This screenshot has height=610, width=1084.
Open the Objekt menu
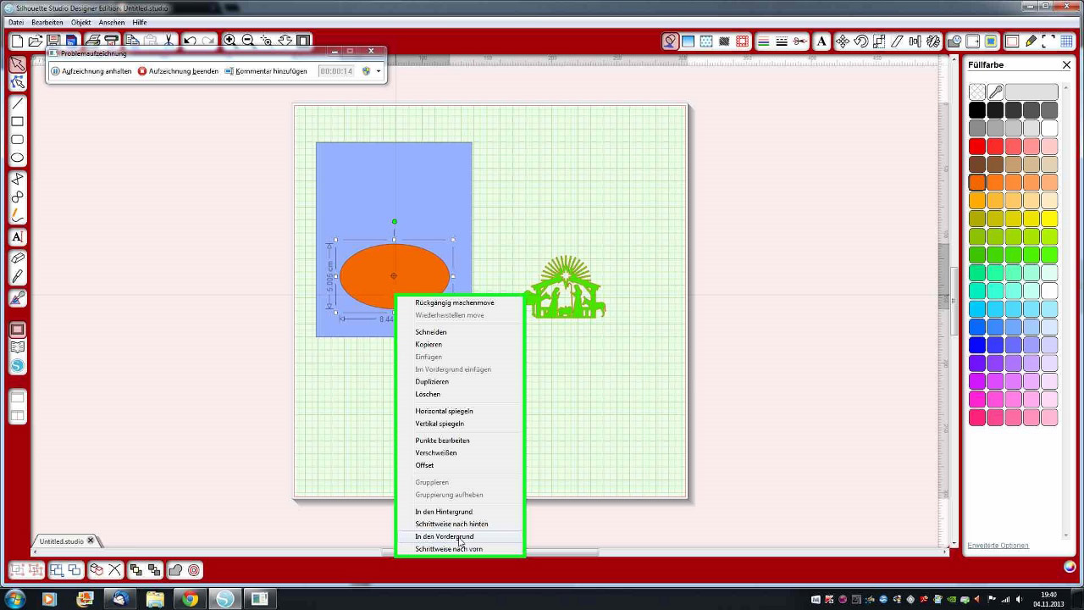click(x=81, y=22)
